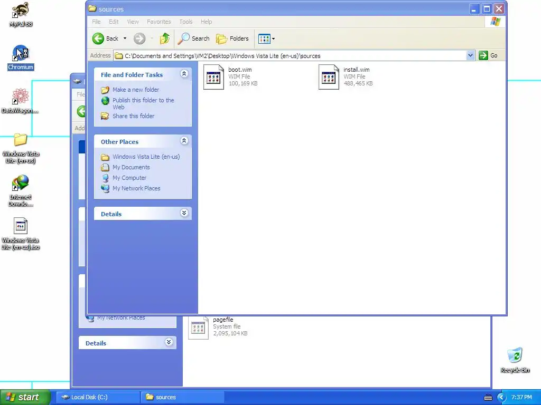
Task: Click the install.wim file name
Action: tap(357, 70)
